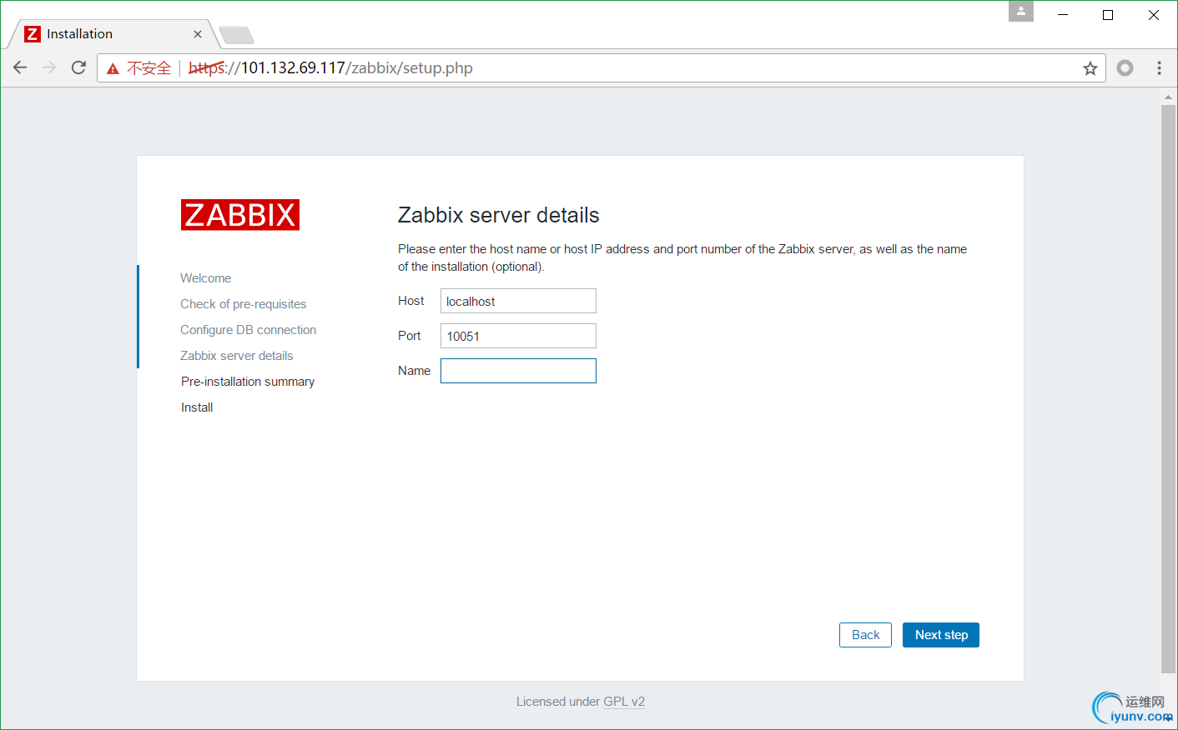Click the Name label

coord(415,371)
